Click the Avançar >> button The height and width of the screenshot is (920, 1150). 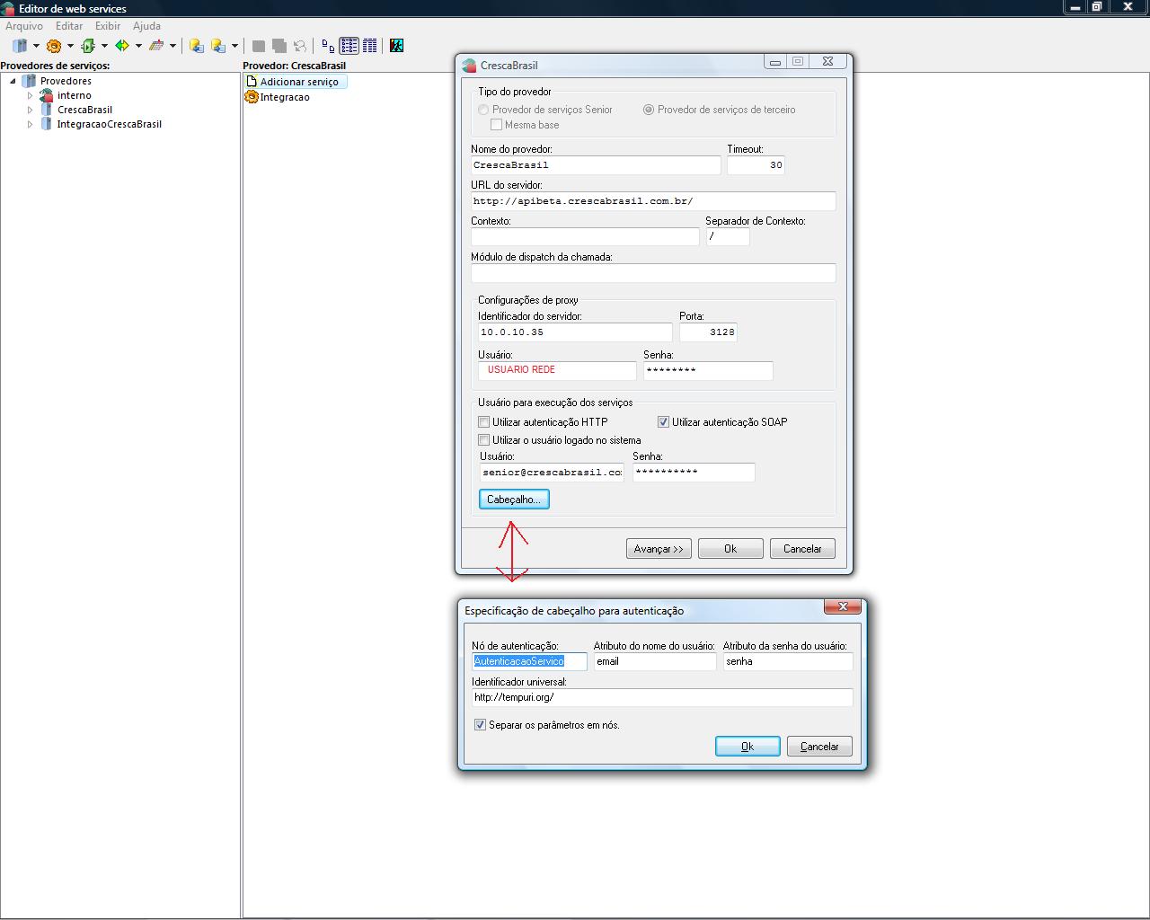pyautogui.click(x=659, y=549)
